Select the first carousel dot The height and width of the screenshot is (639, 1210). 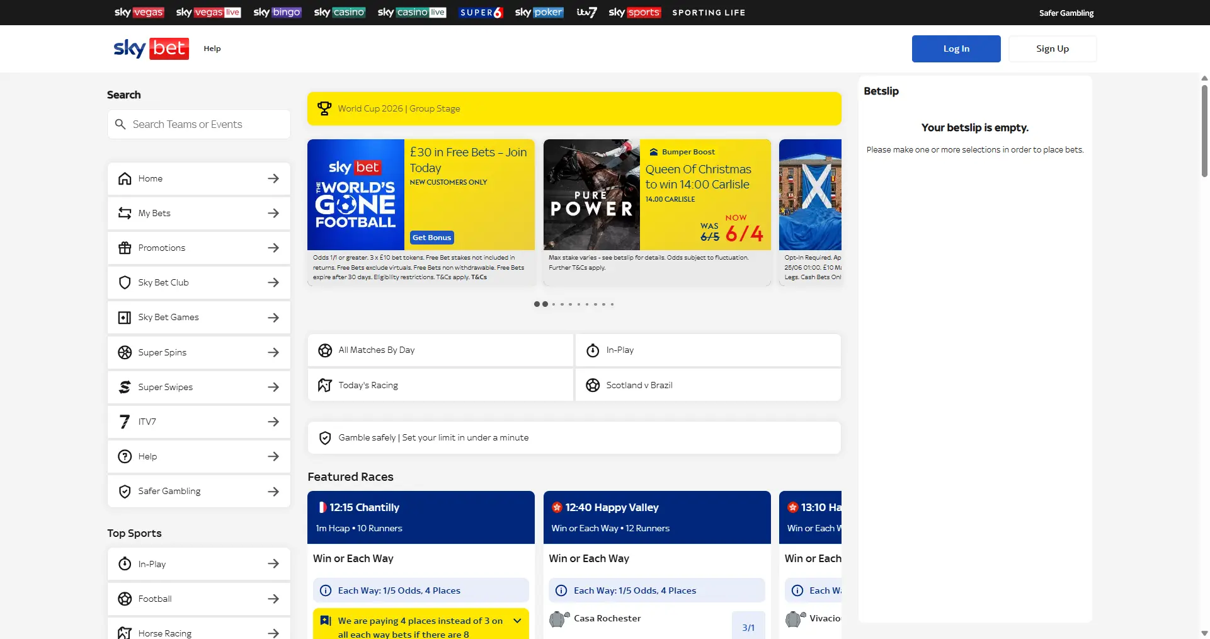[537, 304]
